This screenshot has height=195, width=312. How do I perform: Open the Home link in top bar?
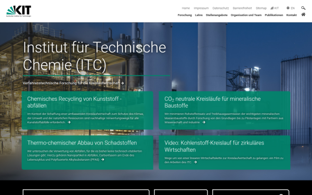tap(186, 8)
